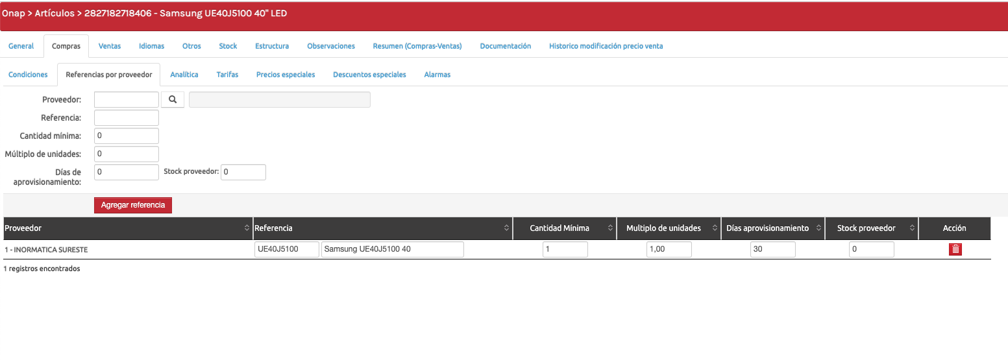Switch to the Tarifas sub-tab
This screenshot has height=360, width=1008.
[x=227, y=75]
